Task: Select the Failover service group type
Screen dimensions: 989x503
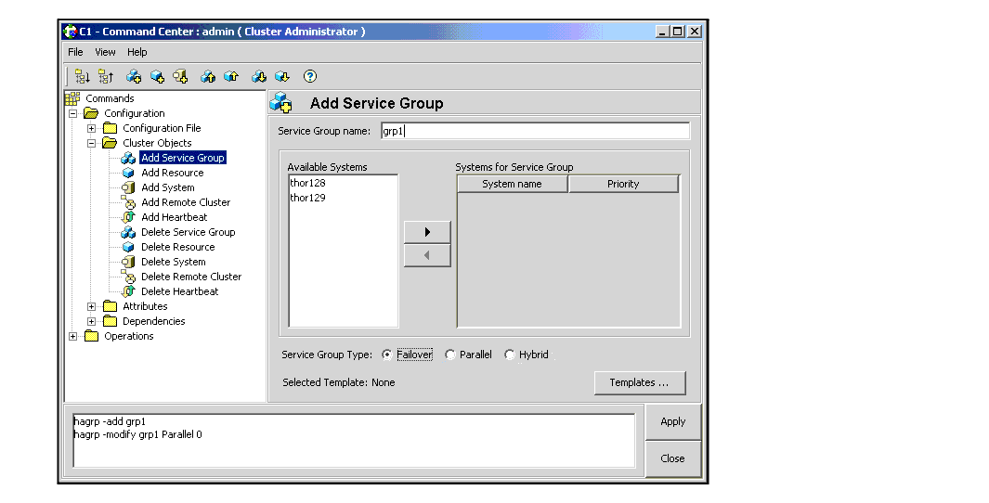Action: [387, 355]
